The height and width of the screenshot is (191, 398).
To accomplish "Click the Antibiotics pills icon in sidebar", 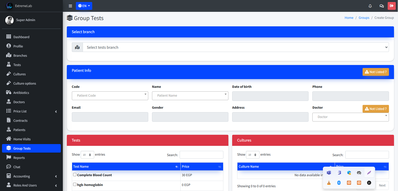I will click(x=9, y=93).
